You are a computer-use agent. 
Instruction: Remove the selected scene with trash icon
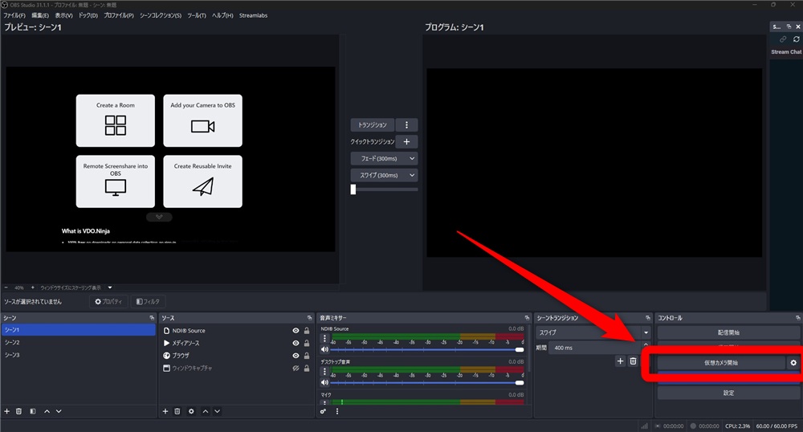tap(19, 411)
